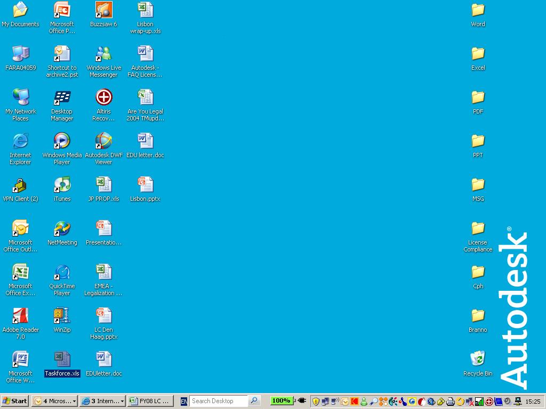Open the Recycle Bin
The height and width of the screenshot is (409, 546).
pos(478,359)
